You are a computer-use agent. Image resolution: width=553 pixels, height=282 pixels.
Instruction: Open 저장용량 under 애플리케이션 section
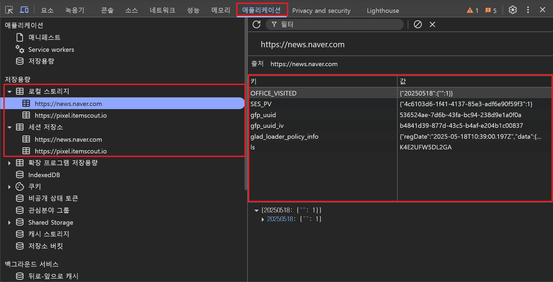coord(41,61)
